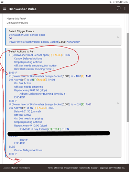Image resolution: width=129 pixels, height=172 pixels.
Task: Visit the Community link
Action: pyautogui.click(x=85, y=168)
